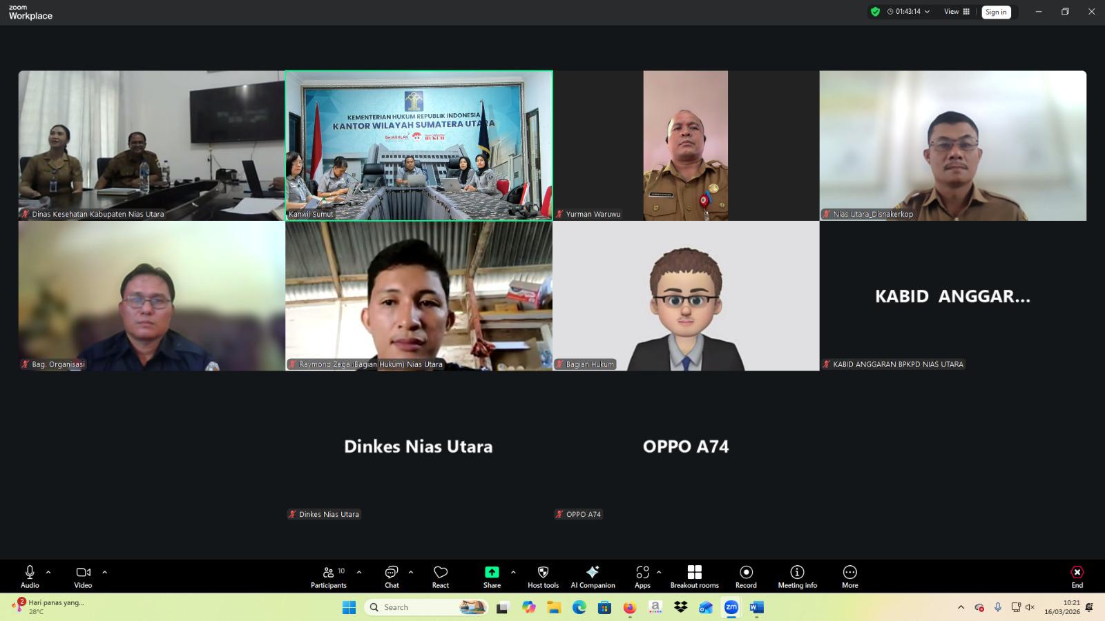Select the Kanwil Sumut video tile
Image resolution: width=1105 pixels, height=621 pixels.
(x=419, y=145)
